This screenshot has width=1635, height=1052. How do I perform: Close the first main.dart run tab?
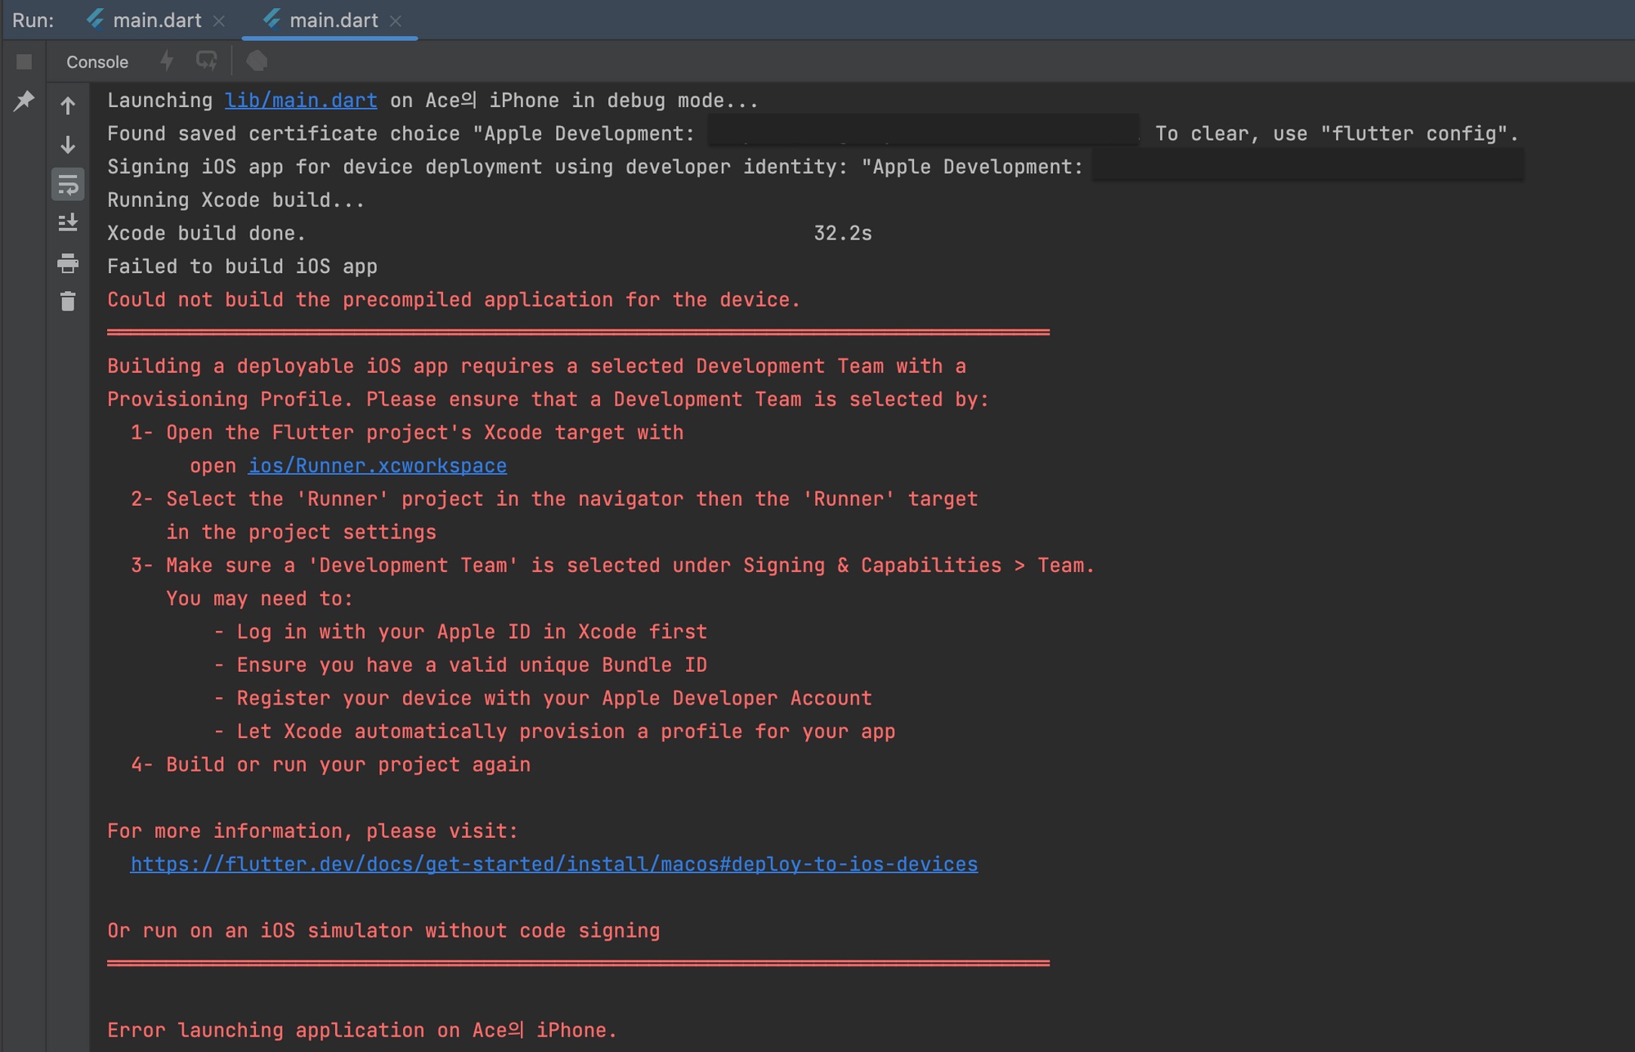click(x=219, y=21)
